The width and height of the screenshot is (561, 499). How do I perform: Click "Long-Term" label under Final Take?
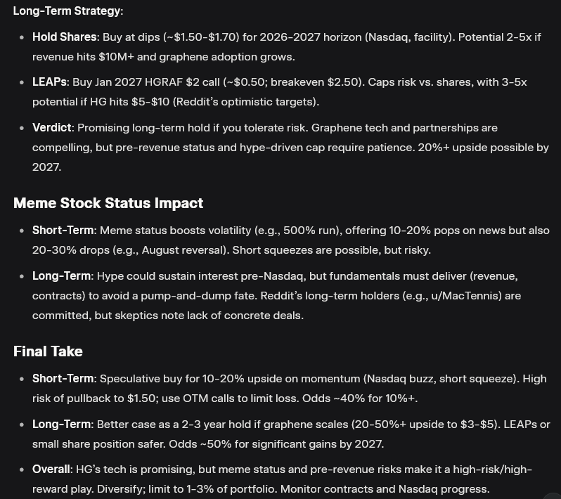61,425
